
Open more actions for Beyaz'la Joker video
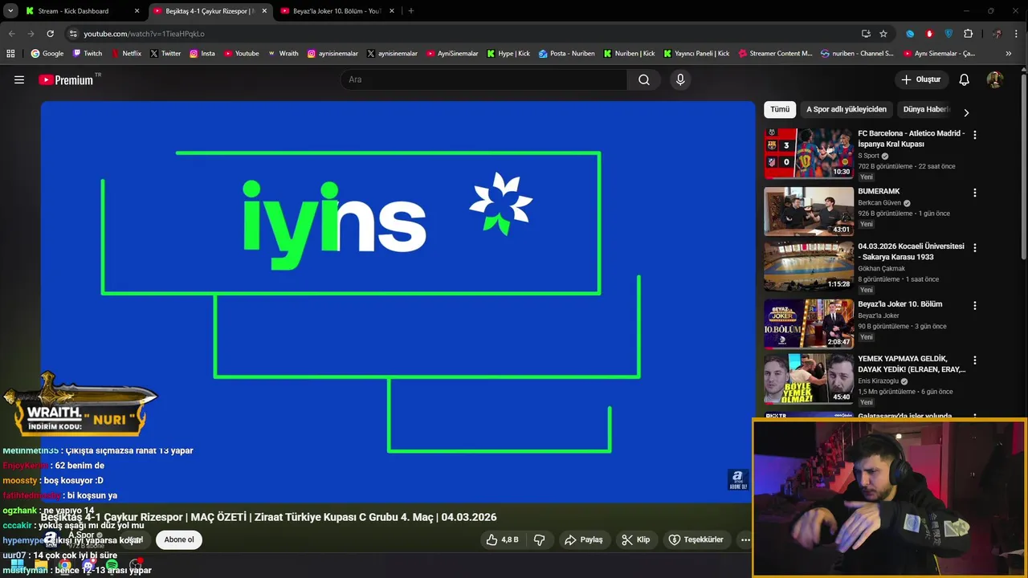tap(975, 305)
